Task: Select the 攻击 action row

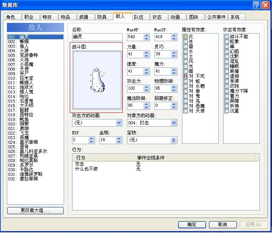Action: [166, 164]
